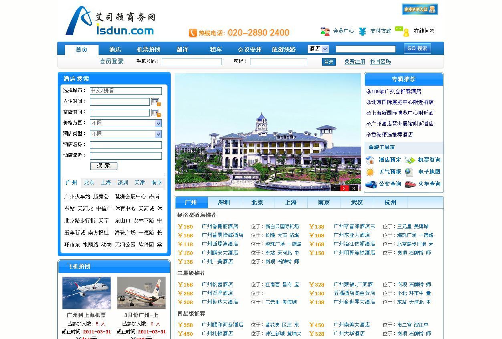Open the 企业VIP入口 corporate VIP entrance
This screenshot has width=502, height=339.
(x=419, y=9)
